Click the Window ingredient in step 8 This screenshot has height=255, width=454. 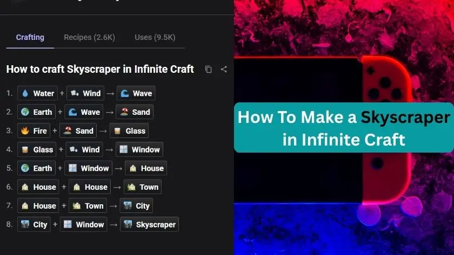click(84, 224)
